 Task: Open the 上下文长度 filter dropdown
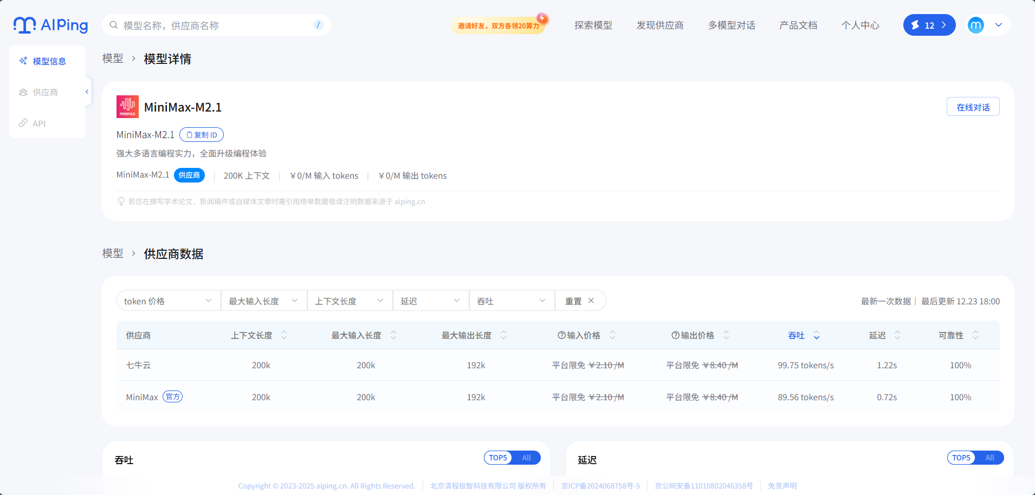click(x=350, y=301)
